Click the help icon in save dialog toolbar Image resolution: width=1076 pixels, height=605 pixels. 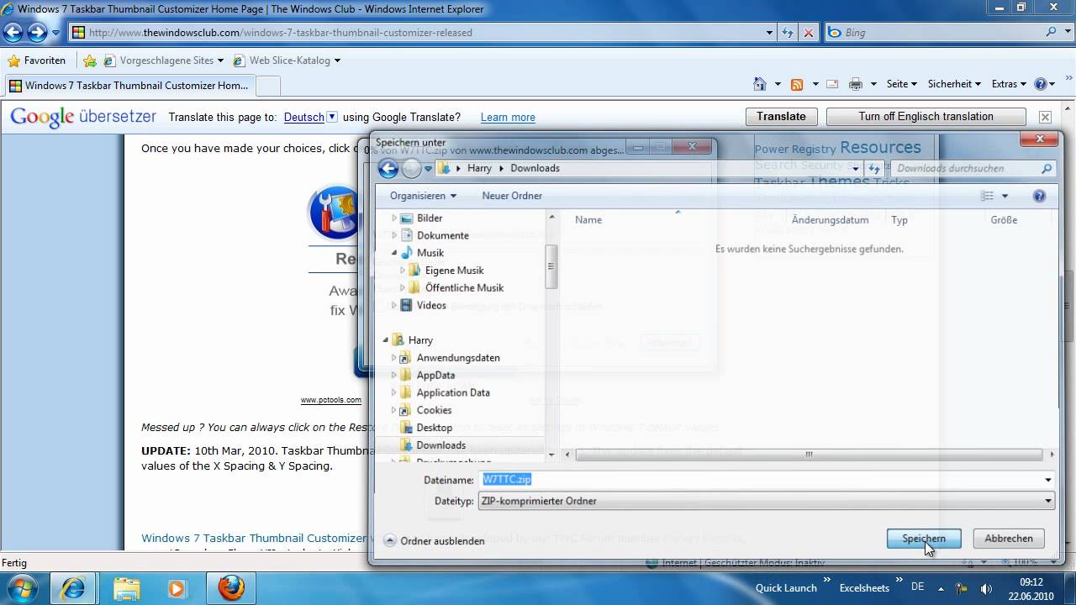tap(1039, 196)
